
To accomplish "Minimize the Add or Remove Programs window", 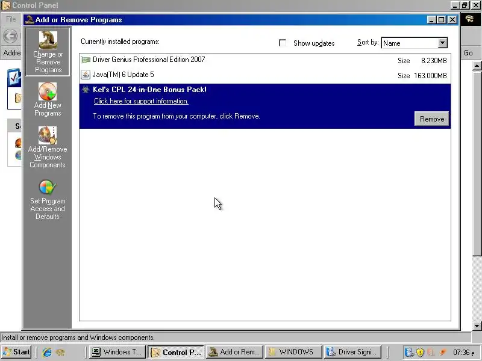I will [x=431, y=20].
